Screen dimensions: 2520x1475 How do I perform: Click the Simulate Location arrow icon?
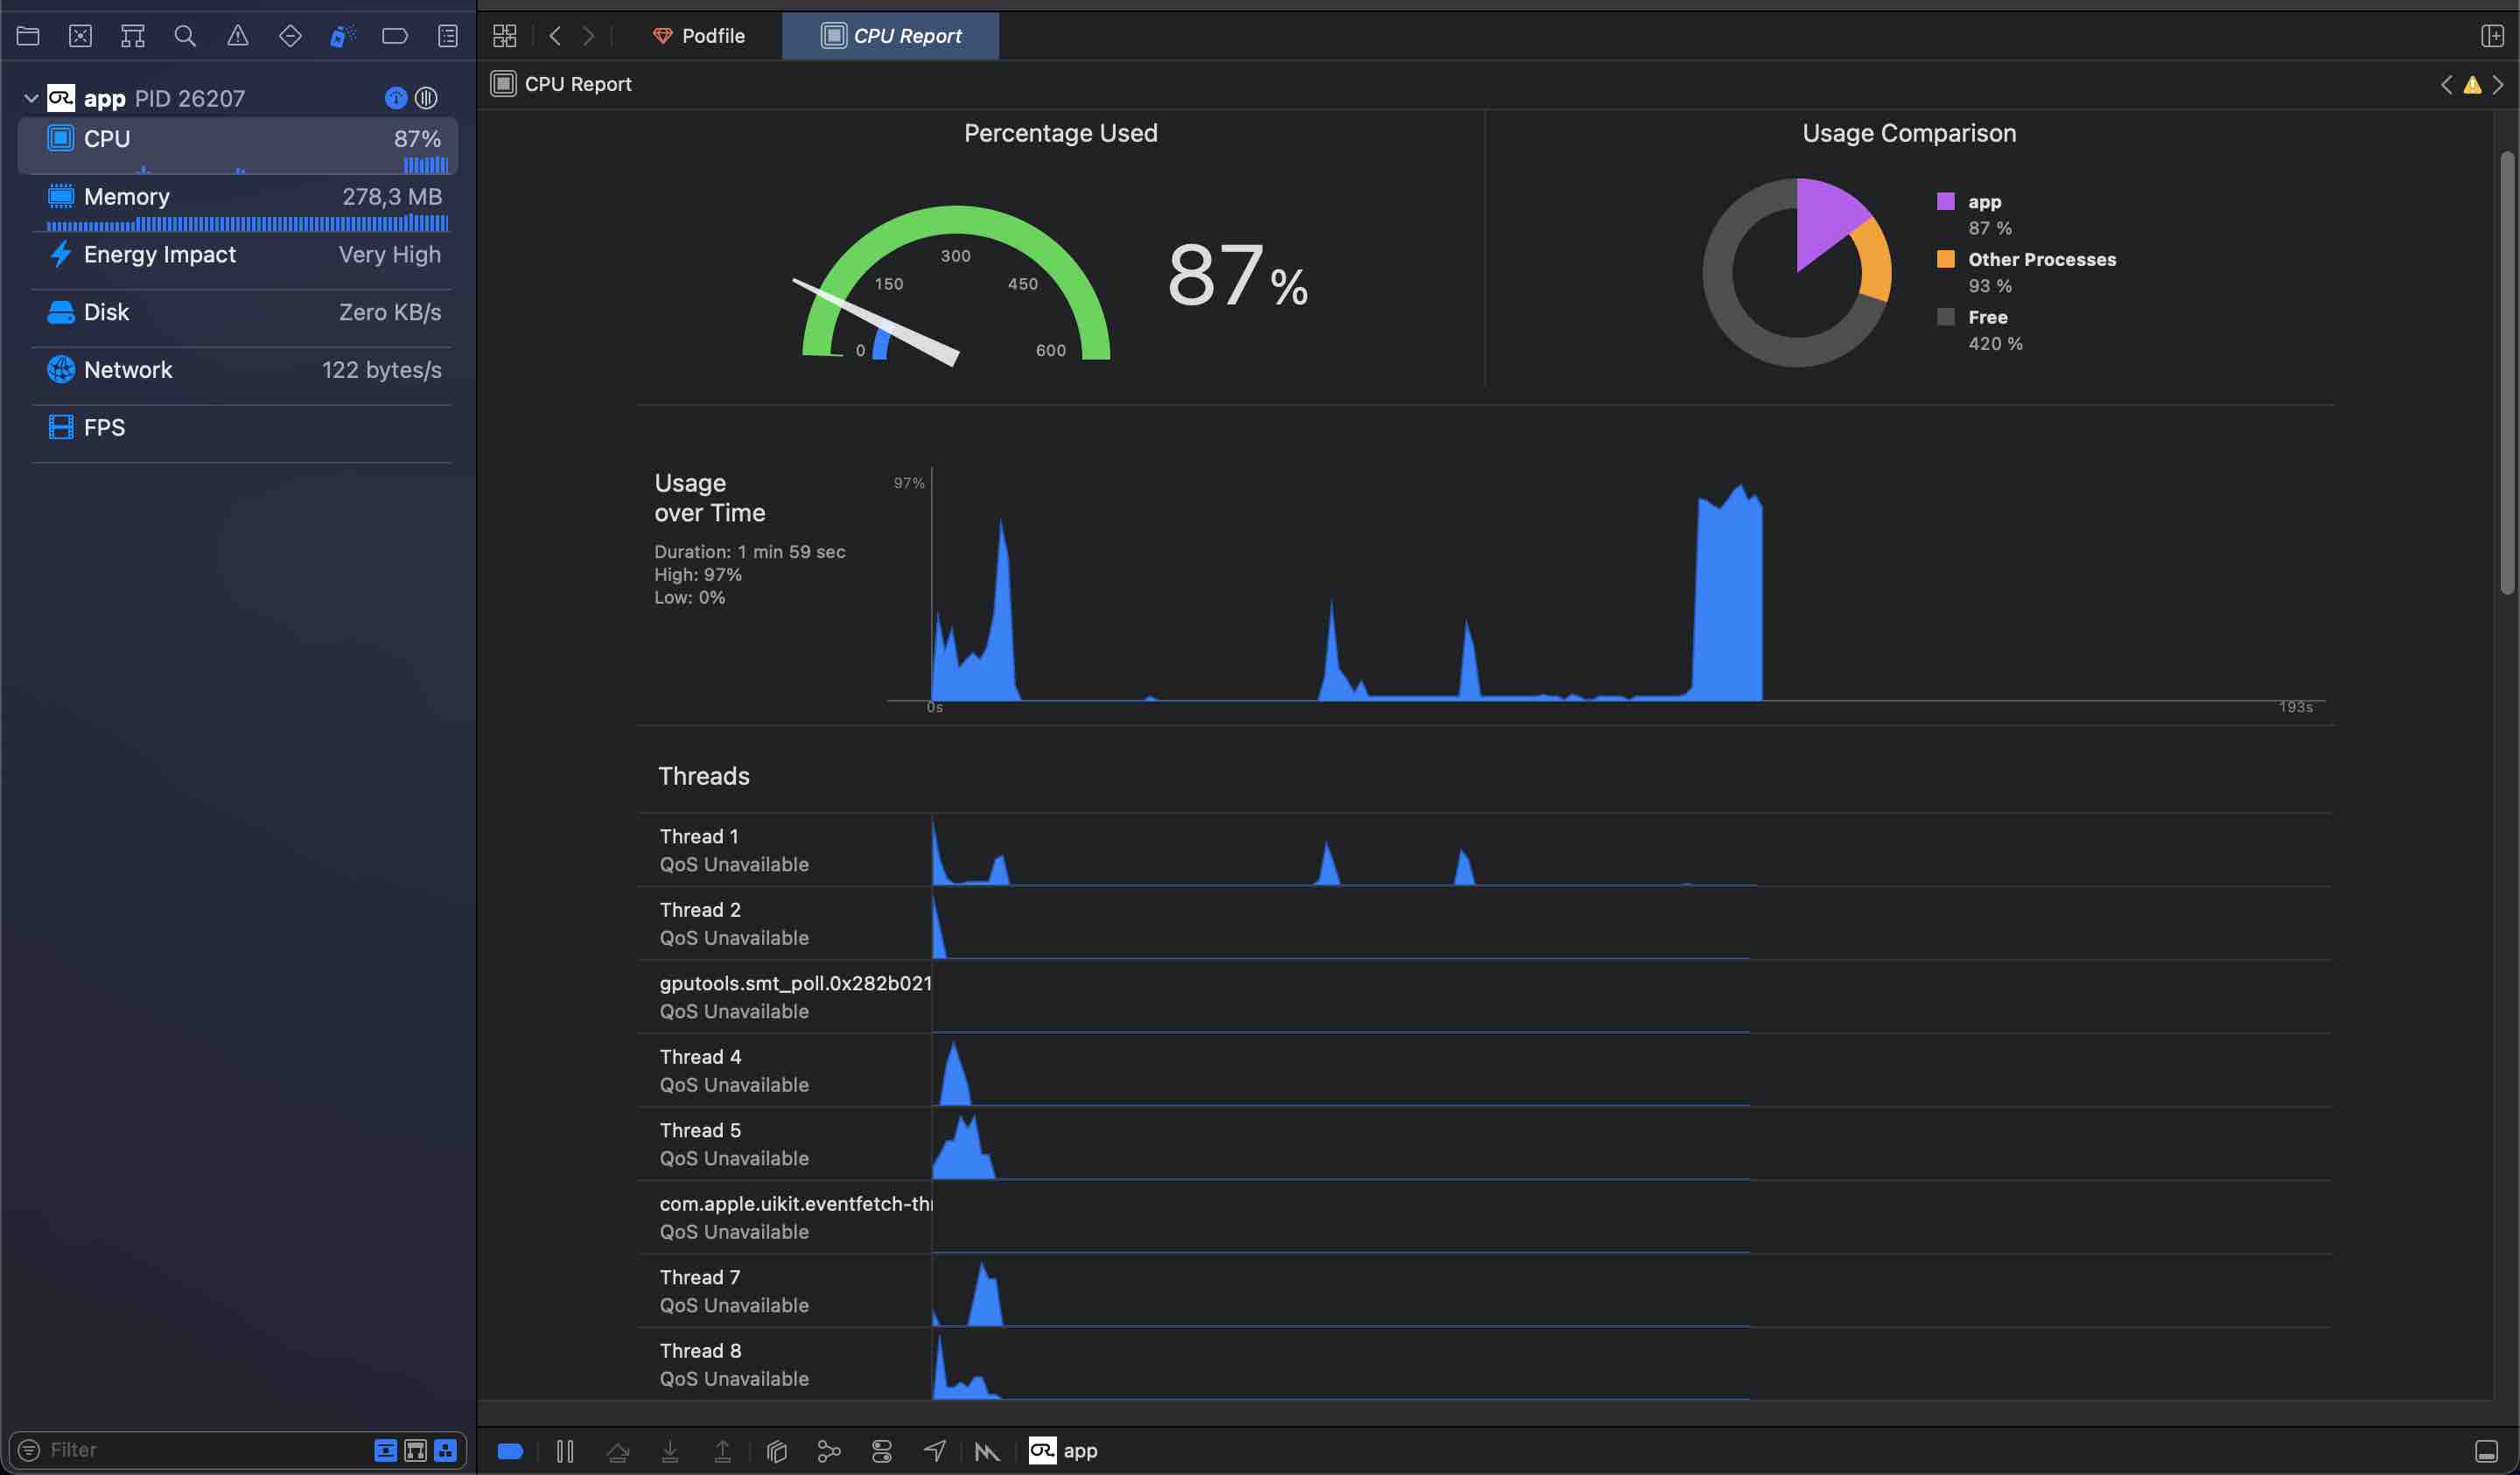(934, 1450)
